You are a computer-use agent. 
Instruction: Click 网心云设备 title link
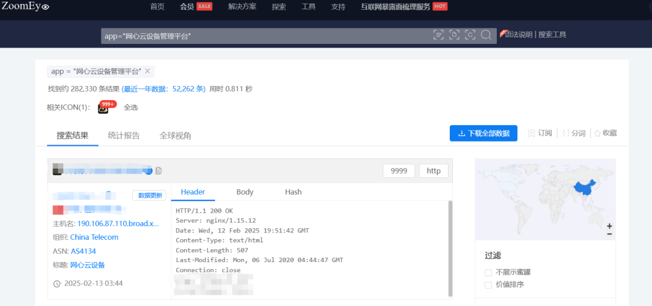point(88,265)
